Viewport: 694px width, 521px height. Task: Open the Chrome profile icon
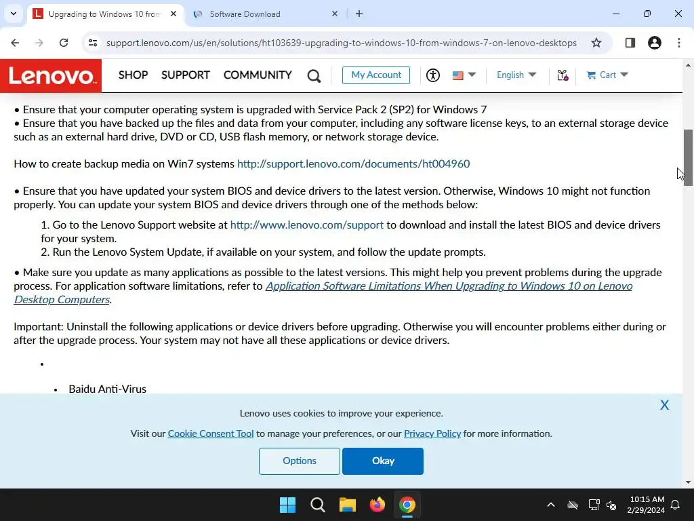click(x=654, y=43)
